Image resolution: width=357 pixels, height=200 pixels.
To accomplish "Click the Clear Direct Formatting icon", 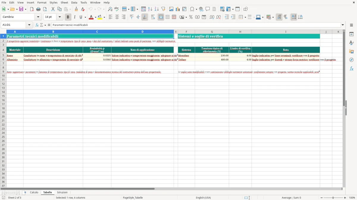I will coord(83,9).
